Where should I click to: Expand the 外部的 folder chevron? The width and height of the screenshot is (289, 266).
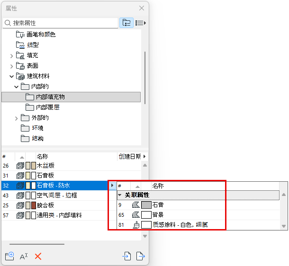click(17, 118)
